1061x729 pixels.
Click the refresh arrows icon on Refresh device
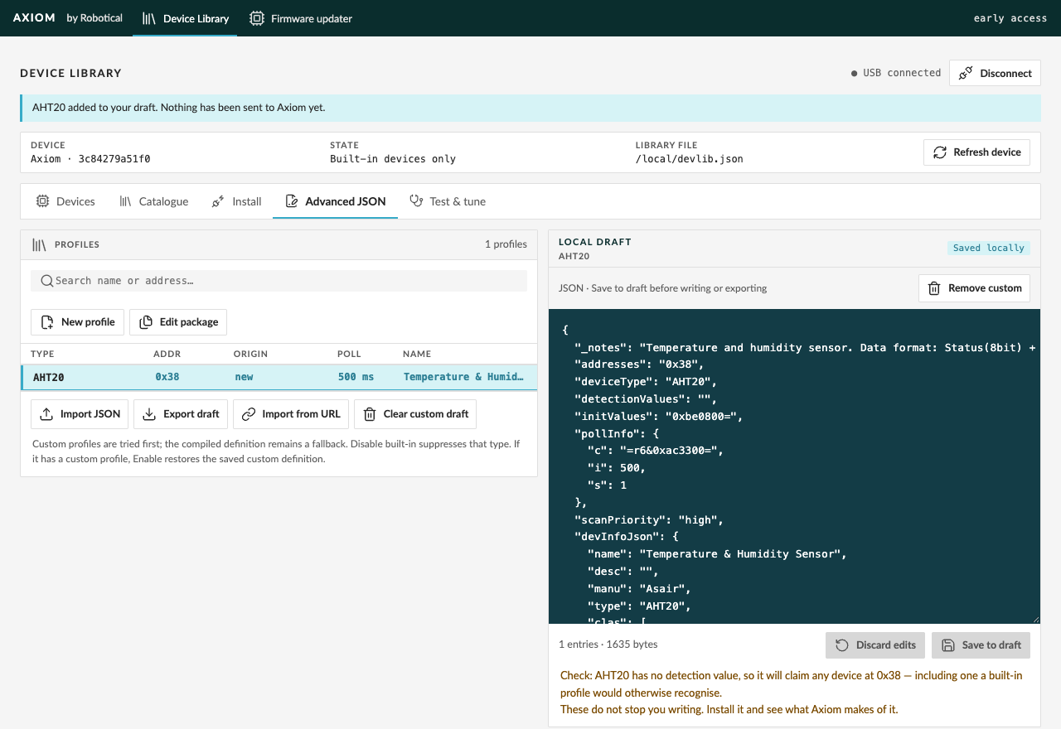click(940, 152)
